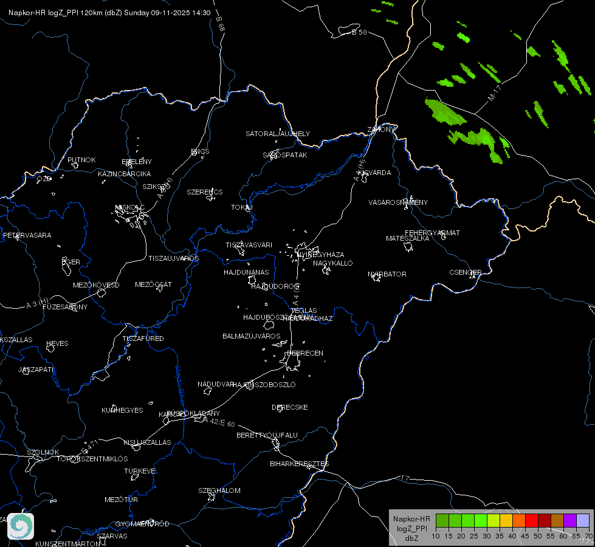The height and width of the screenshot is (547, 595).
Task: Click the JASZAPATI town label
Action: [x=36, y=370]
